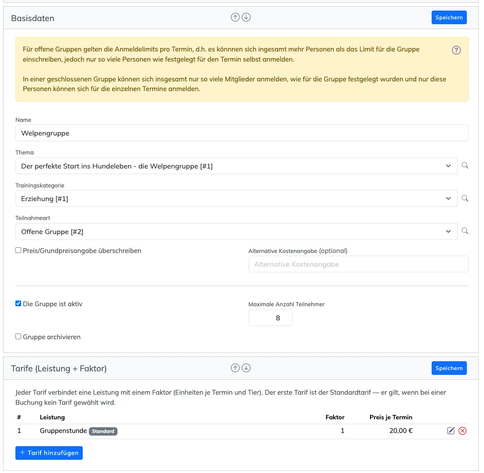Uncheck Die Gruppe ist aktiv

[x=18, y=304]
